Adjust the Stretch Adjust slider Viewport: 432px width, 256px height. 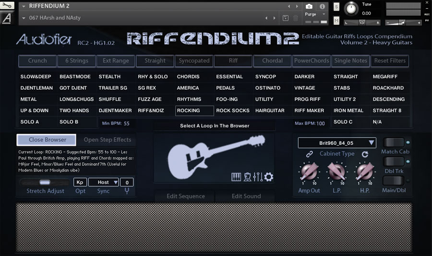click(45, 182)
